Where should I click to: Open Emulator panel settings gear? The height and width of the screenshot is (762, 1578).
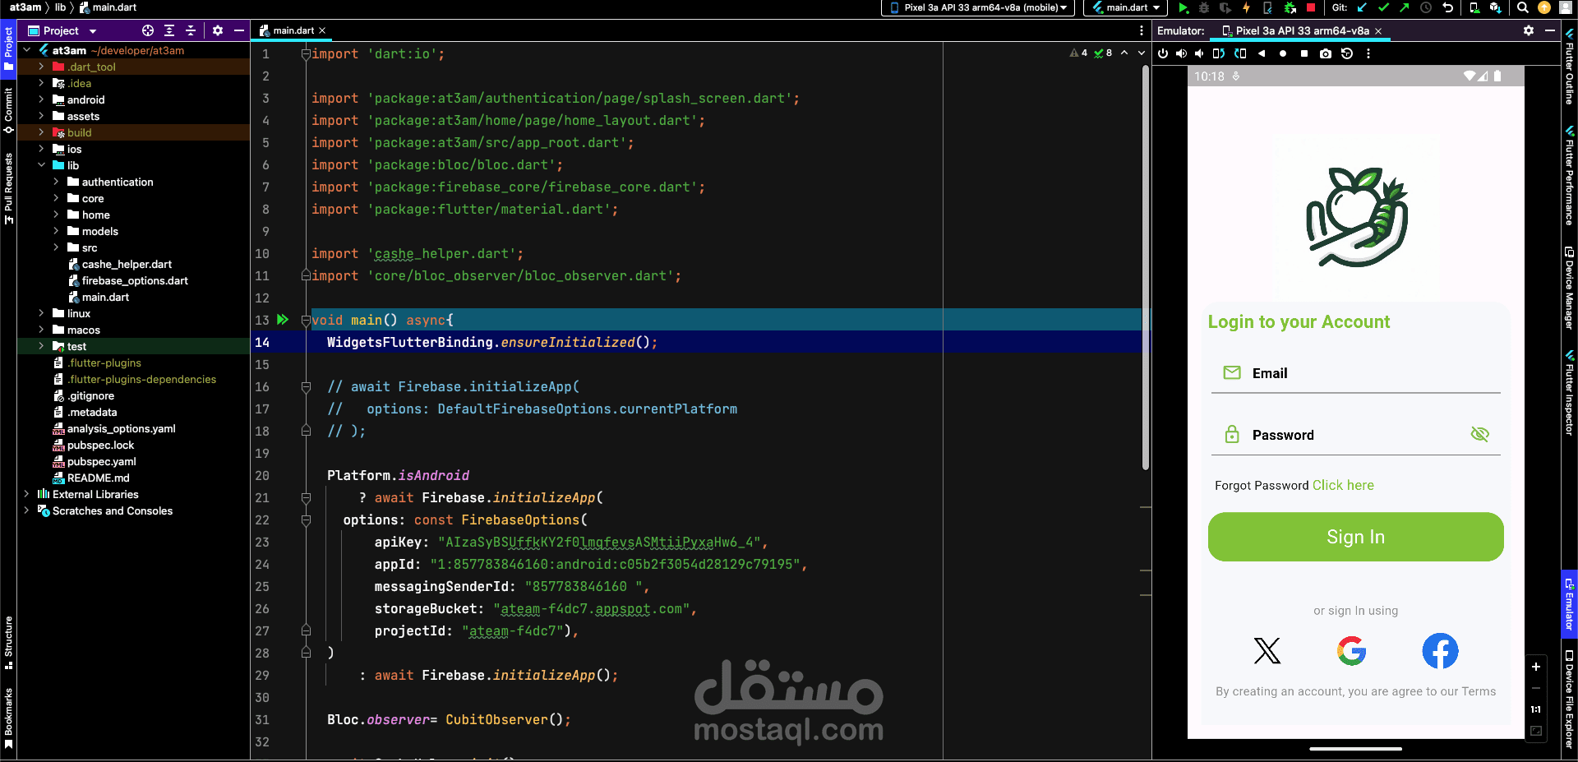(1529, 30)
